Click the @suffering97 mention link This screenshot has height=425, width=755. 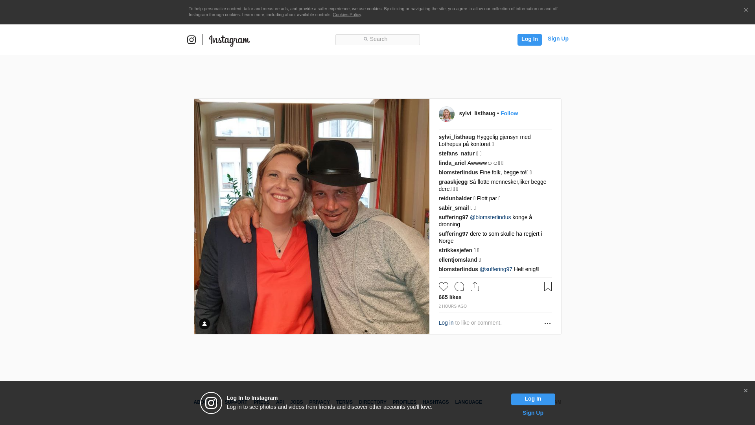[x=496, y=269]
